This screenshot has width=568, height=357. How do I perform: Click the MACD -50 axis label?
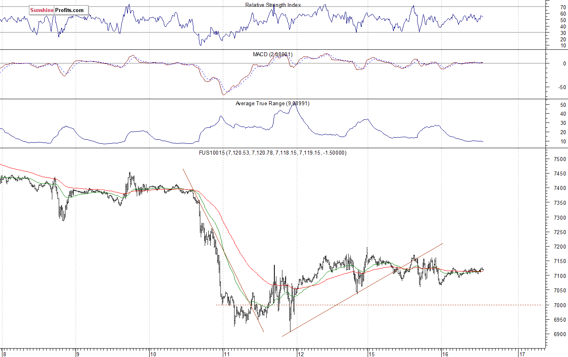pyautogui.click(x=562, y=88)
